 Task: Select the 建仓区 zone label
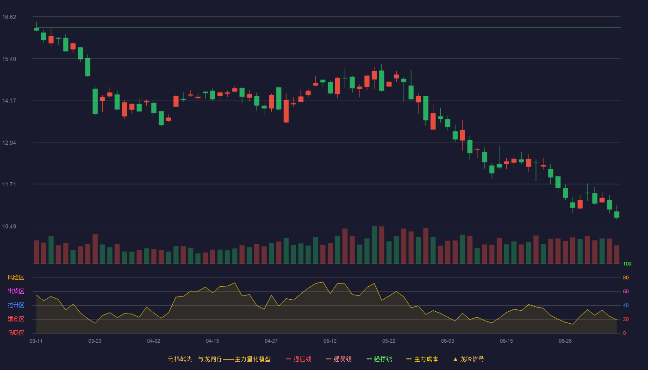(x=16, y=319)
